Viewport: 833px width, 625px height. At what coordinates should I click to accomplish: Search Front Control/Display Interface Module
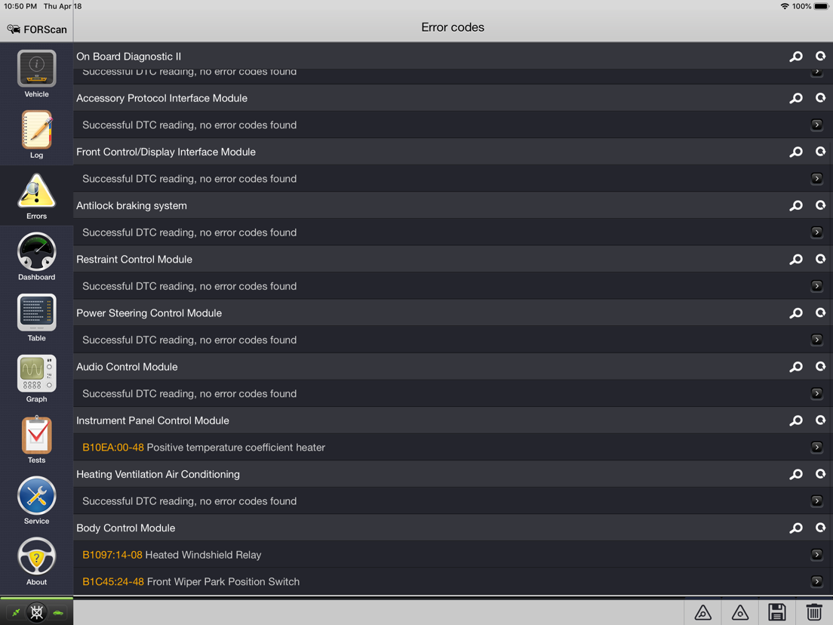tap(796, 152)
